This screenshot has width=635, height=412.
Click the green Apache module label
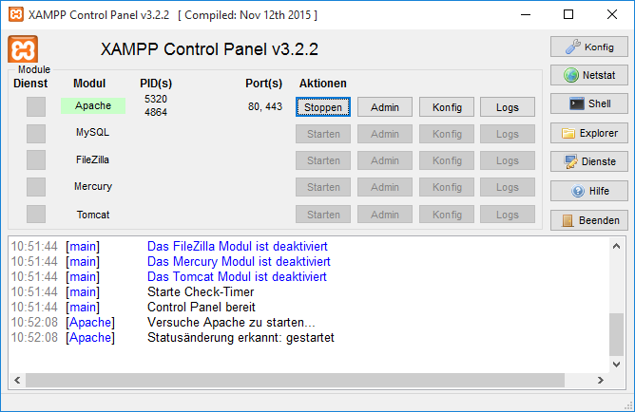[93, 106]
